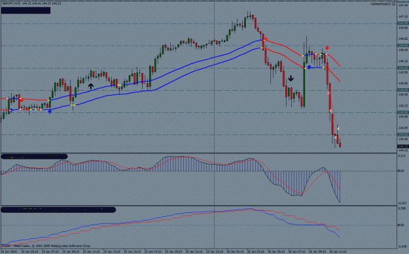Click the 145.15 price axis label
This screenshot has width=409, height=254.
(x=403, y=106)
